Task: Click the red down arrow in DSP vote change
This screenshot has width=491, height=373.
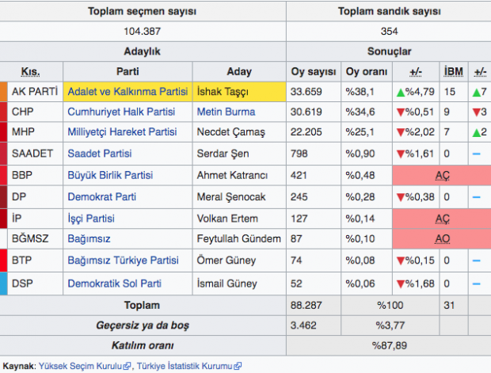Action: (x=402, y=283)
